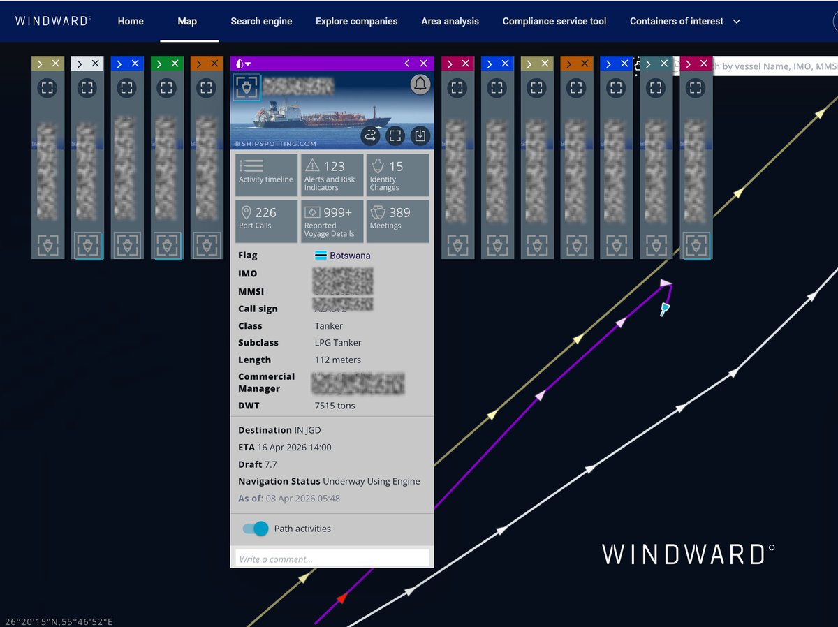
Task: Click the alerts bell icon on vessel card
Action: tap(420, 84)
